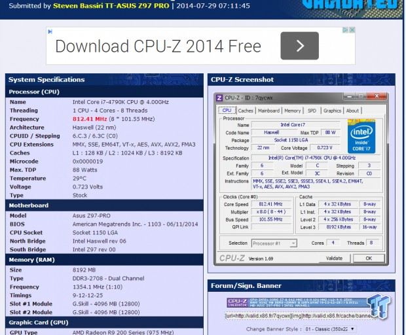Viewport: 406px width, 335px height.
Task: Click the Asus Z97-PRO model value
Action: [x=92, y=215]
